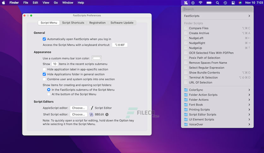Click the Printing Scripts folder icon
This screenshot has height=153, width=264.
click(186, 109)
